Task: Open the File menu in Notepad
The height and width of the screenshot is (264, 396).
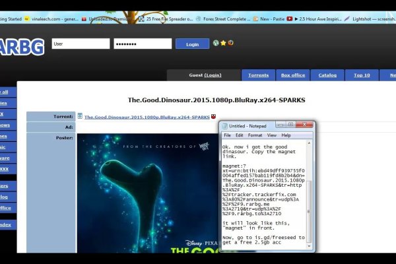Action: (227, 135)
